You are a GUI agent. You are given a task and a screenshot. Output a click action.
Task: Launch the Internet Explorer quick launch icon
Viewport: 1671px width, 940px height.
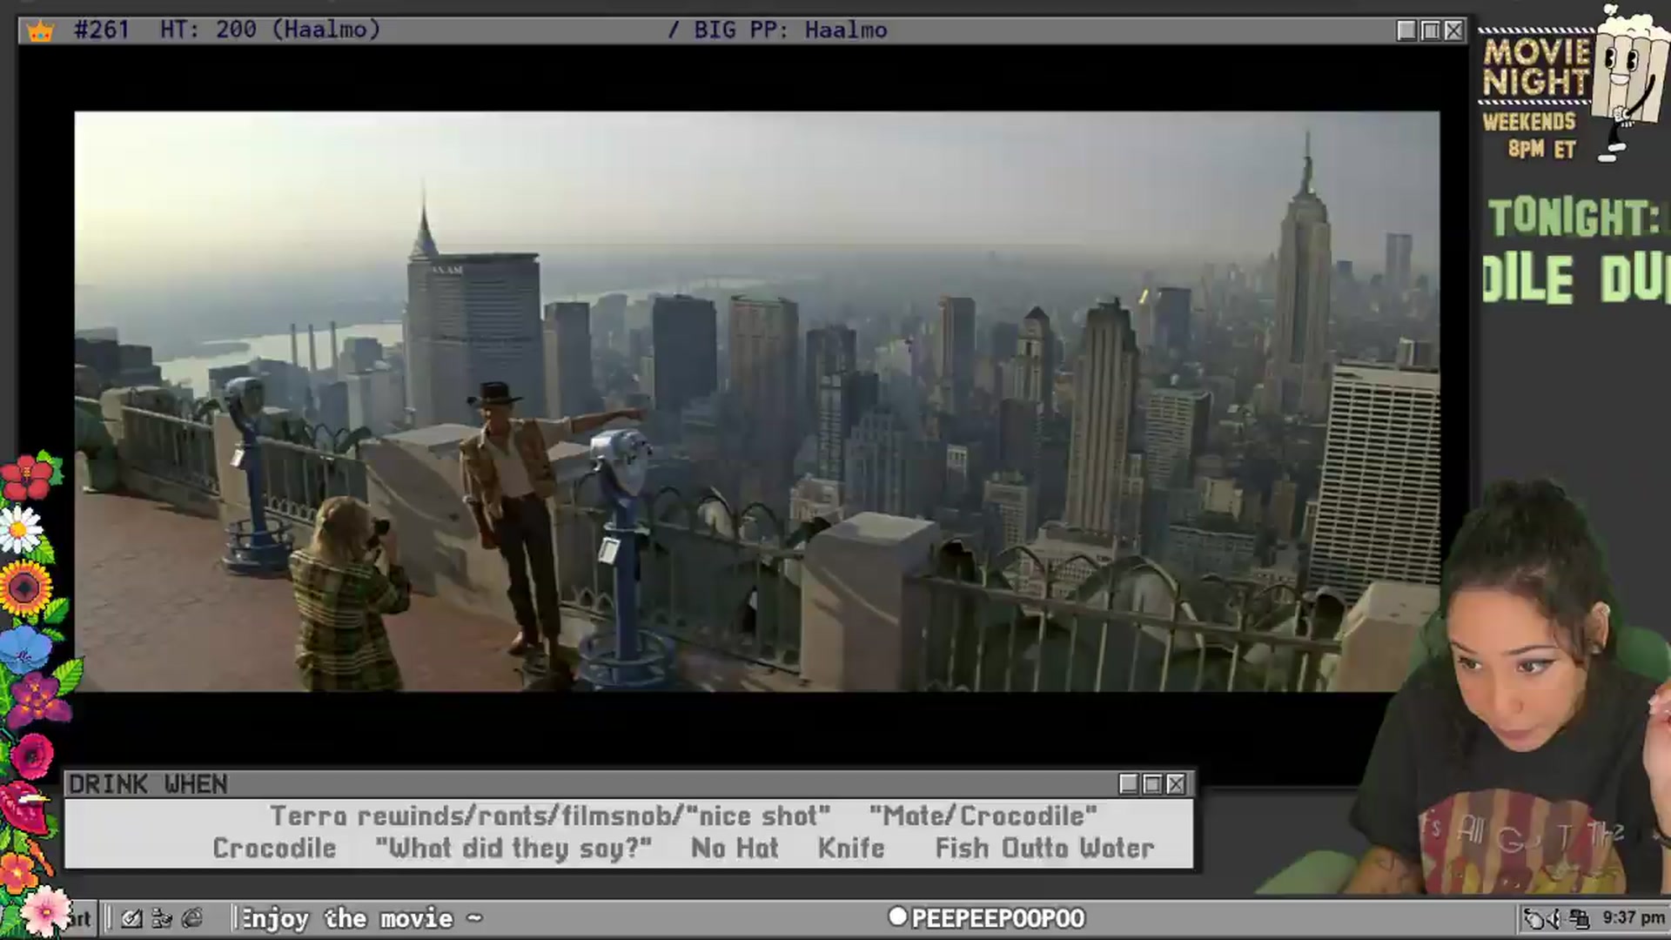tap(192, 918)
